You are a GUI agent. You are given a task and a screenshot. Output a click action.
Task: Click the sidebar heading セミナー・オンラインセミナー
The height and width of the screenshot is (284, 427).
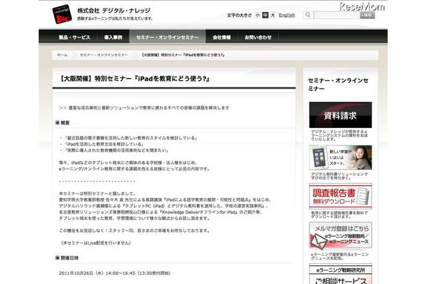tap(338, 84)
